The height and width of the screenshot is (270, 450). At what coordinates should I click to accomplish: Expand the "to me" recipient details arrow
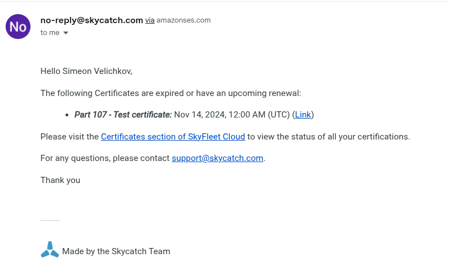(x=65, y=33)
